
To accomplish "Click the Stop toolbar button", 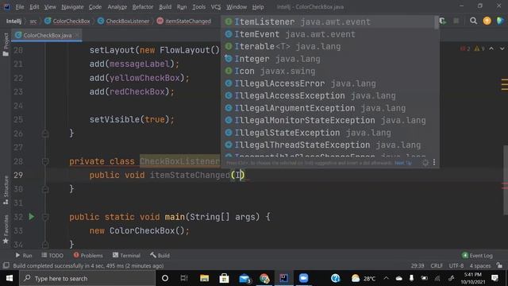I will coord(456,21).
